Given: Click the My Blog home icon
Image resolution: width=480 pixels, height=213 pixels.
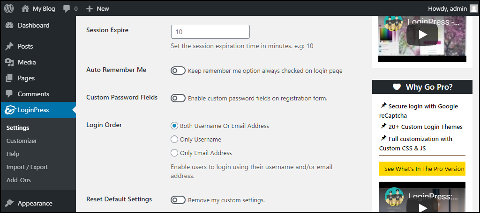Looking at the screenshot, I should tap(25, 8).
